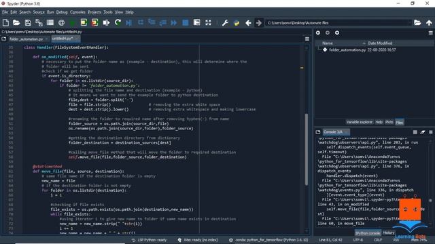Click the Files pane parent up arrow icon
Screen dimensions: 435x244
click(x=337, y=33)
